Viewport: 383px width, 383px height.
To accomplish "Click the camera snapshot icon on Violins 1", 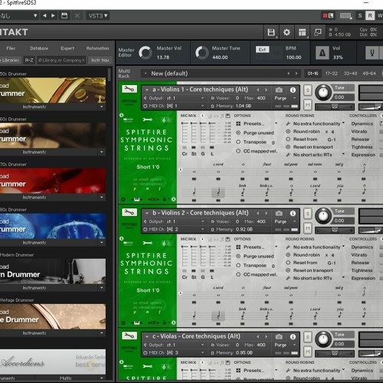I will pos(279,90).
